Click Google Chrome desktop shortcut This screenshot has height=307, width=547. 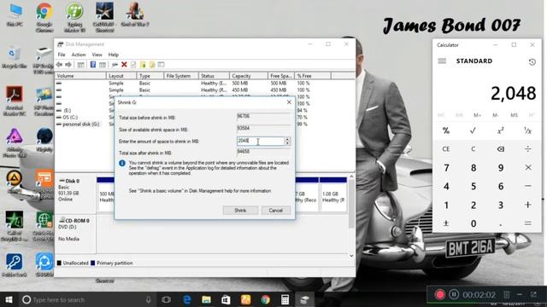coord(44,17)
